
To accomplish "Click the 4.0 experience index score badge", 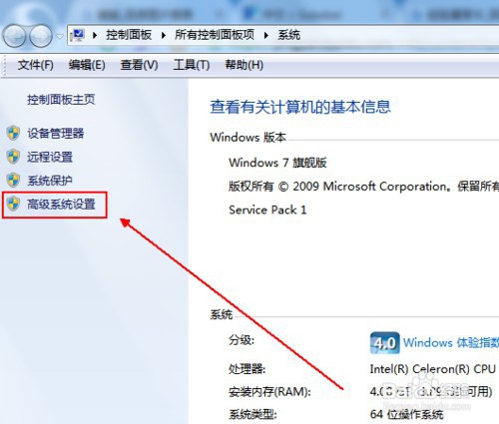I will (x=385, y=342).
